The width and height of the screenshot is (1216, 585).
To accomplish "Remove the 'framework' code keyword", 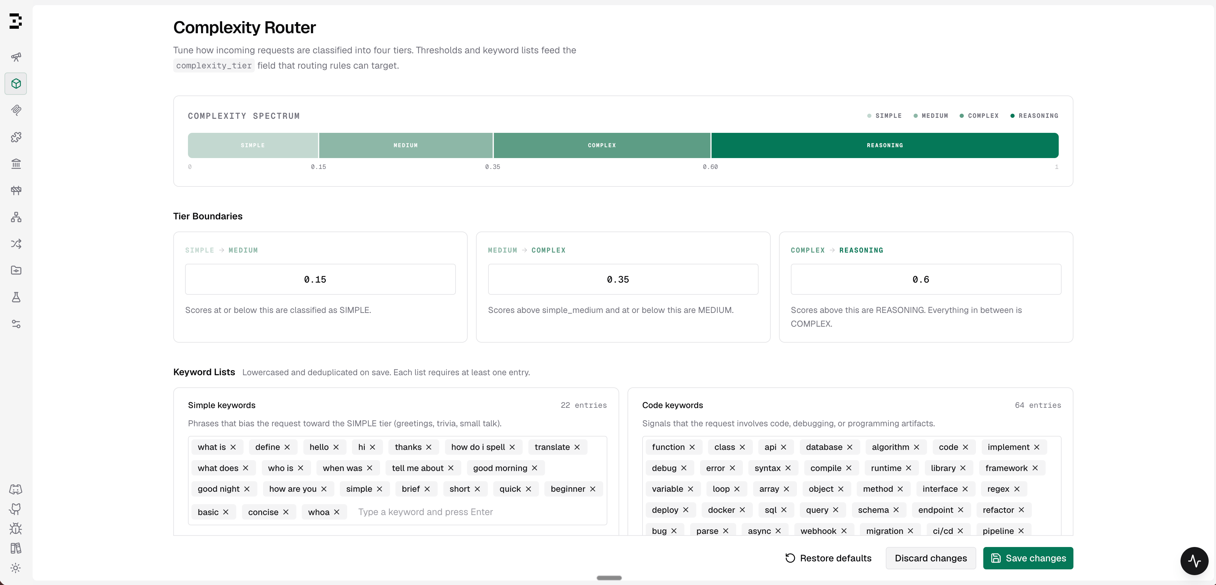I will click(x=1035, y=468).
